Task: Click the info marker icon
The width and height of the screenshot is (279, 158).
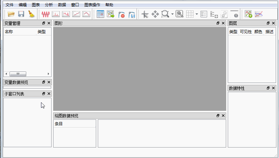Action: click(x=234, y=14)
